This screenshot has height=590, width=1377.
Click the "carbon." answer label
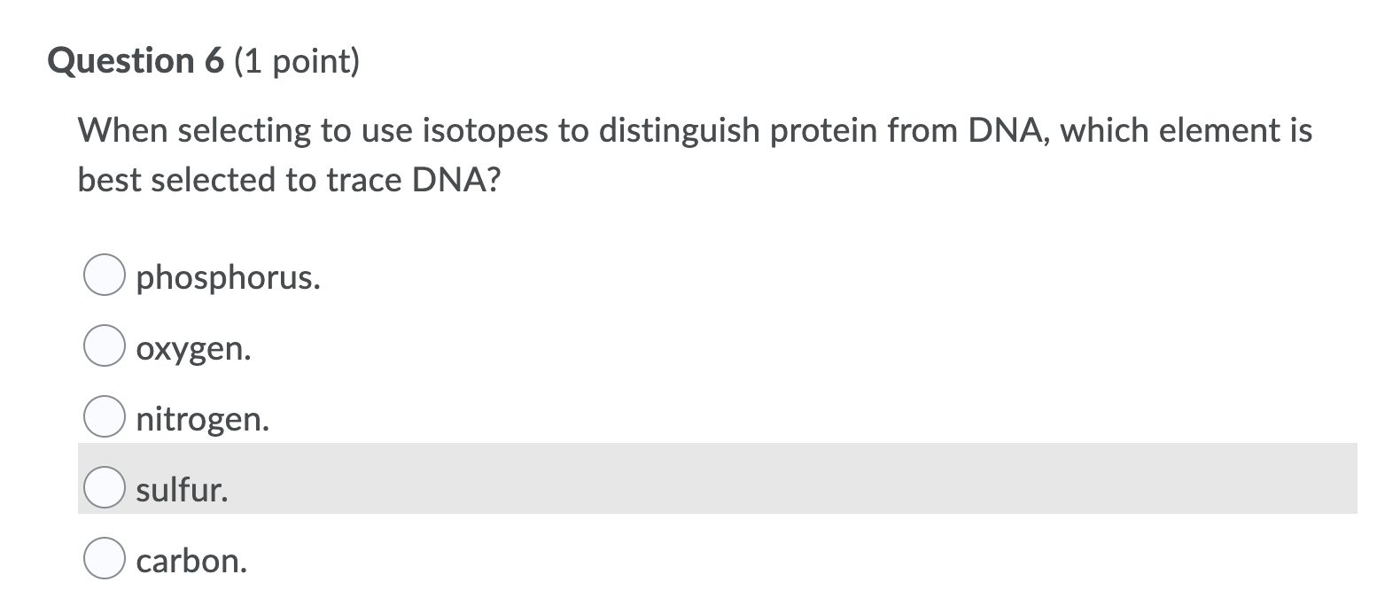click(191, 560)
